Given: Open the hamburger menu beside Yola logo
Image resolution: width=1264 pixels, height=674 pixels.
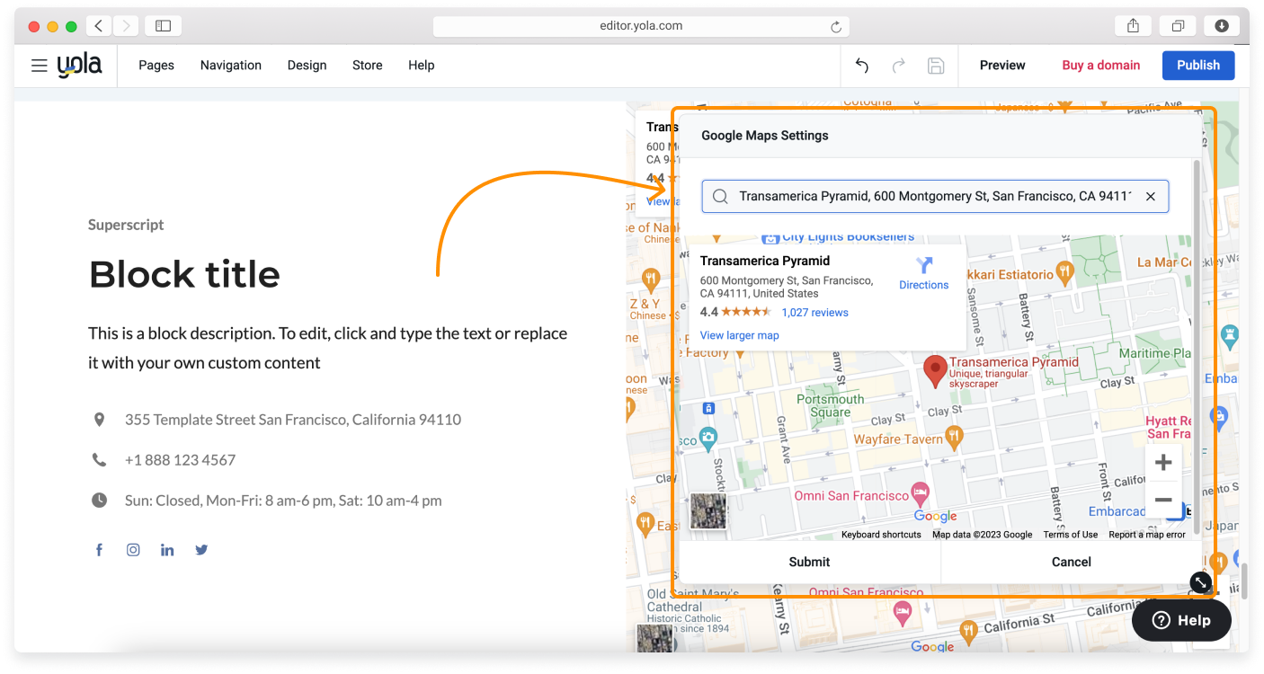Looking at the screenshot, I should tap(39, 66).
